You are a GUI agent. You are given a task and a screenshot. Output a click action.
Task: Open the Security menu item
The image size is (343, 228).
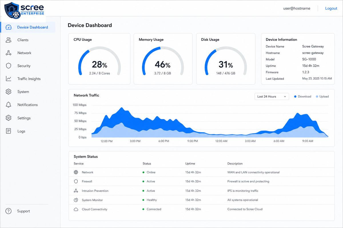24,66
